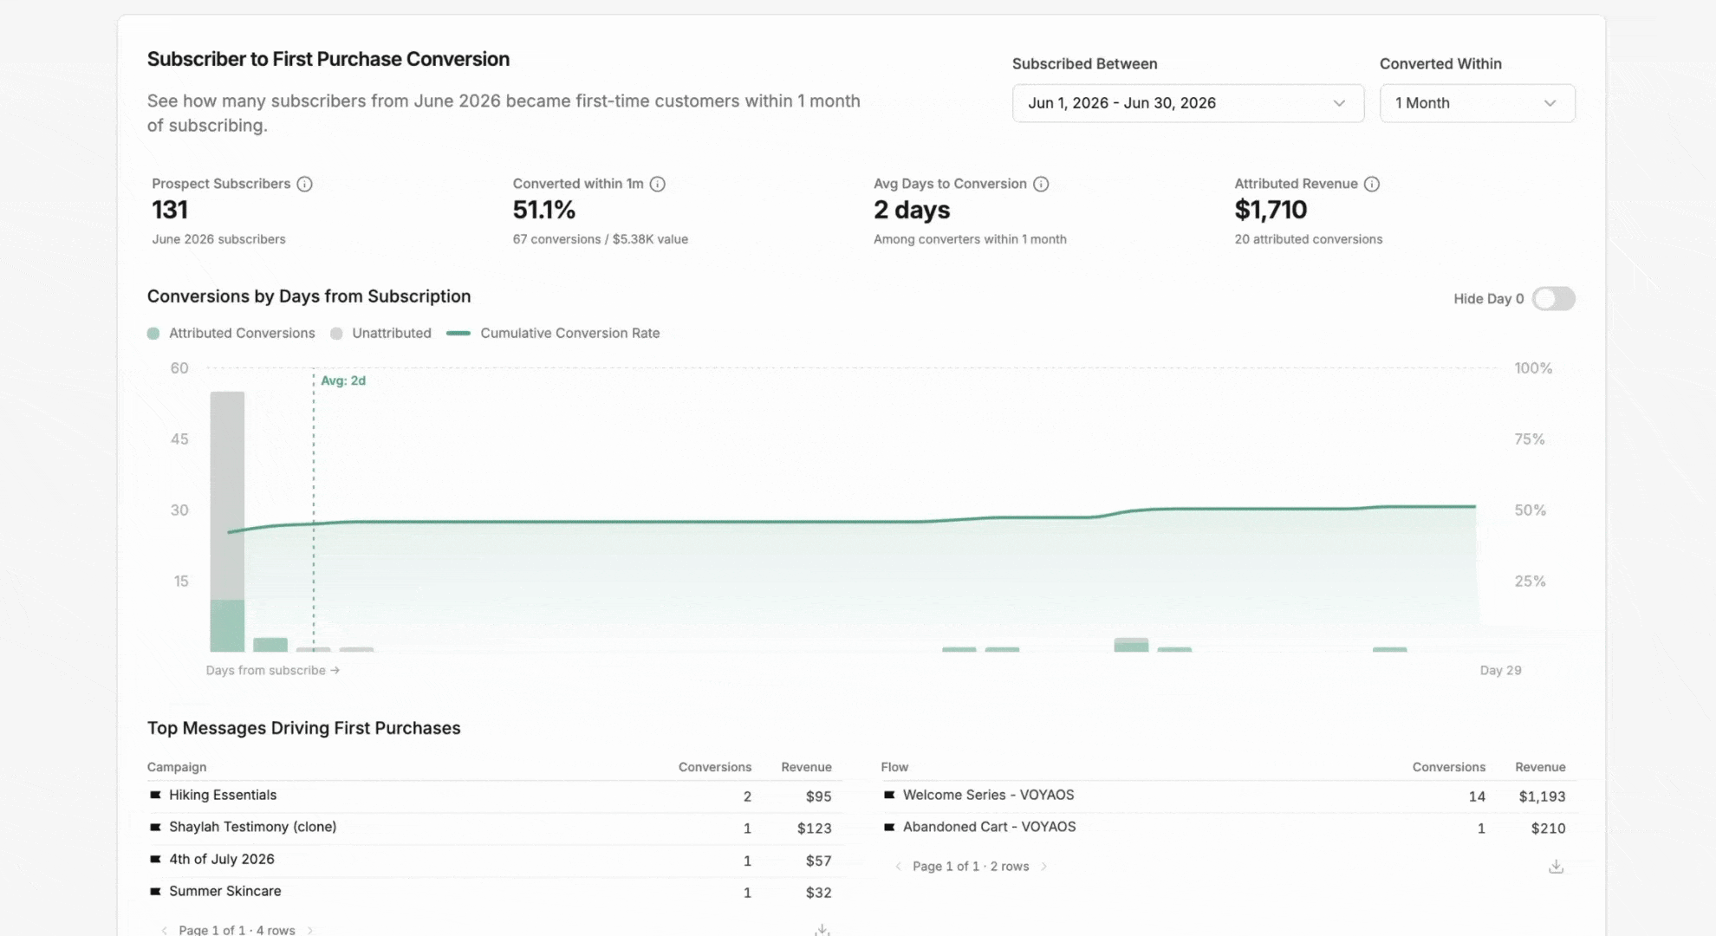Click the $210 revenue value
The height and width of the screenshot is (936, 1716).
(1548, 829)
